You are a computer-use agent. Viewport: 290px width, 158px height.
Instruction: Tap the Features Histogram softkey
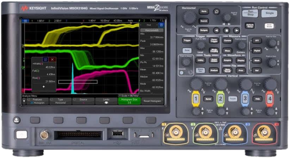[37, 101]
